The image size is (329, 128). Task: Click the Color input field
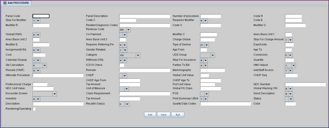coord(290,104)
